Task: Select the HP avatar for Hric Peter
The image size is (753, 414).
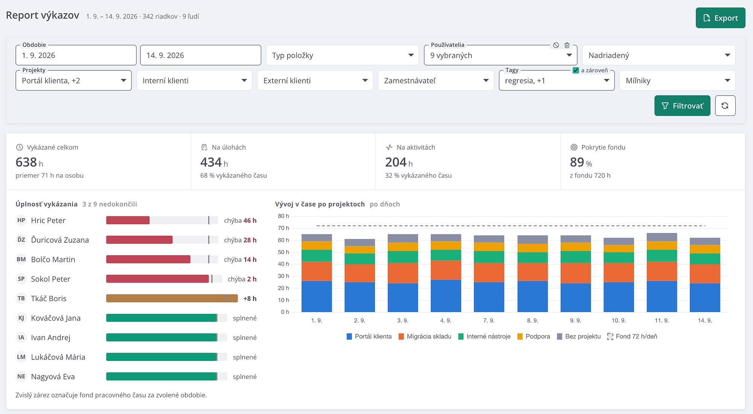Action: tap(21, 221)
